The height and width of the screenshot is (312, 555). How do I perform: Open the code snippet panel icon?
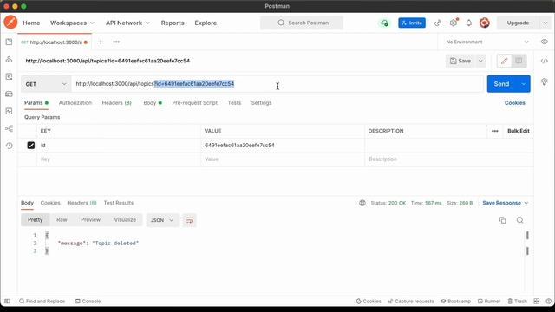tap(544, 61)
